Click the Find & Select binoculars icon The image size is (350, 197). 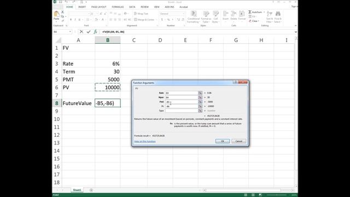click(278, 14)
